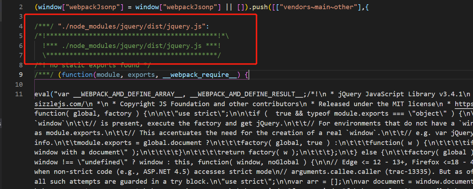Click the "no static exports found" comment

(x=93, y=65)
